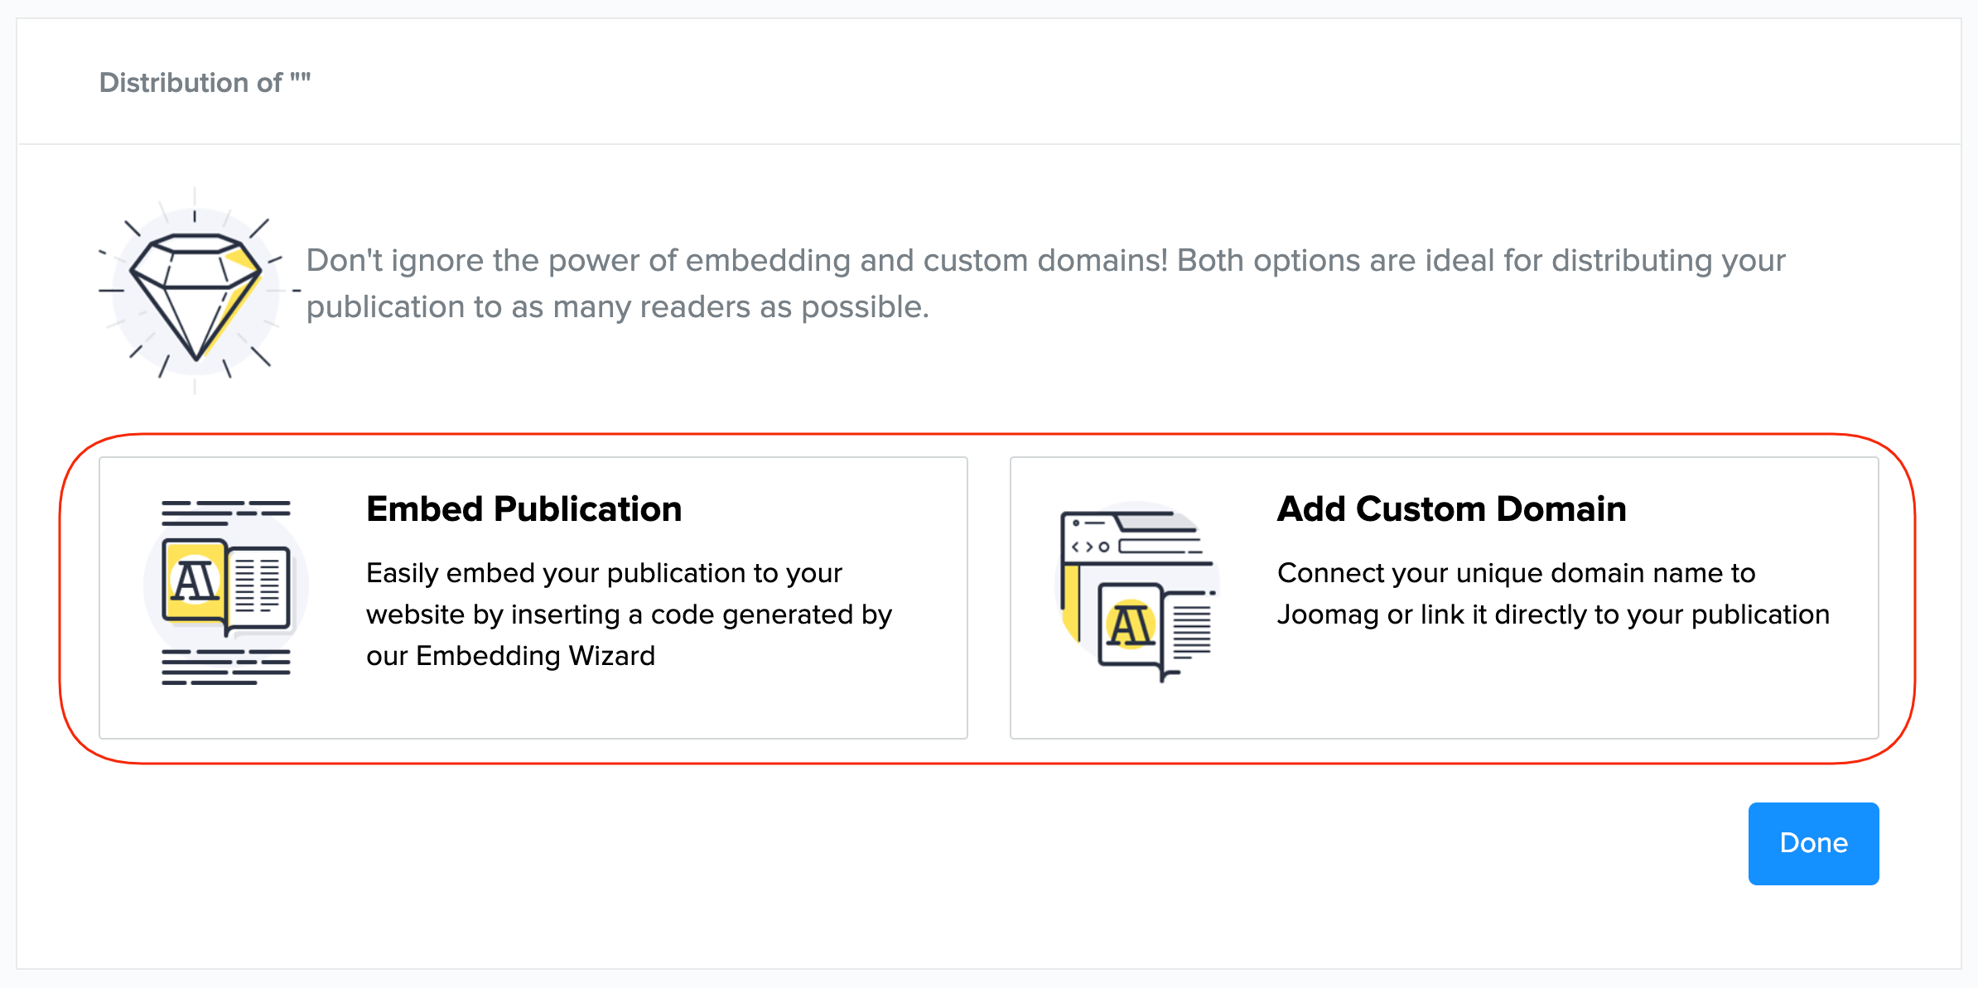This screenshot has height=988, width=1978.
Task: Click the Add Custom Domain browser illustration
Action: (1138, 591)
